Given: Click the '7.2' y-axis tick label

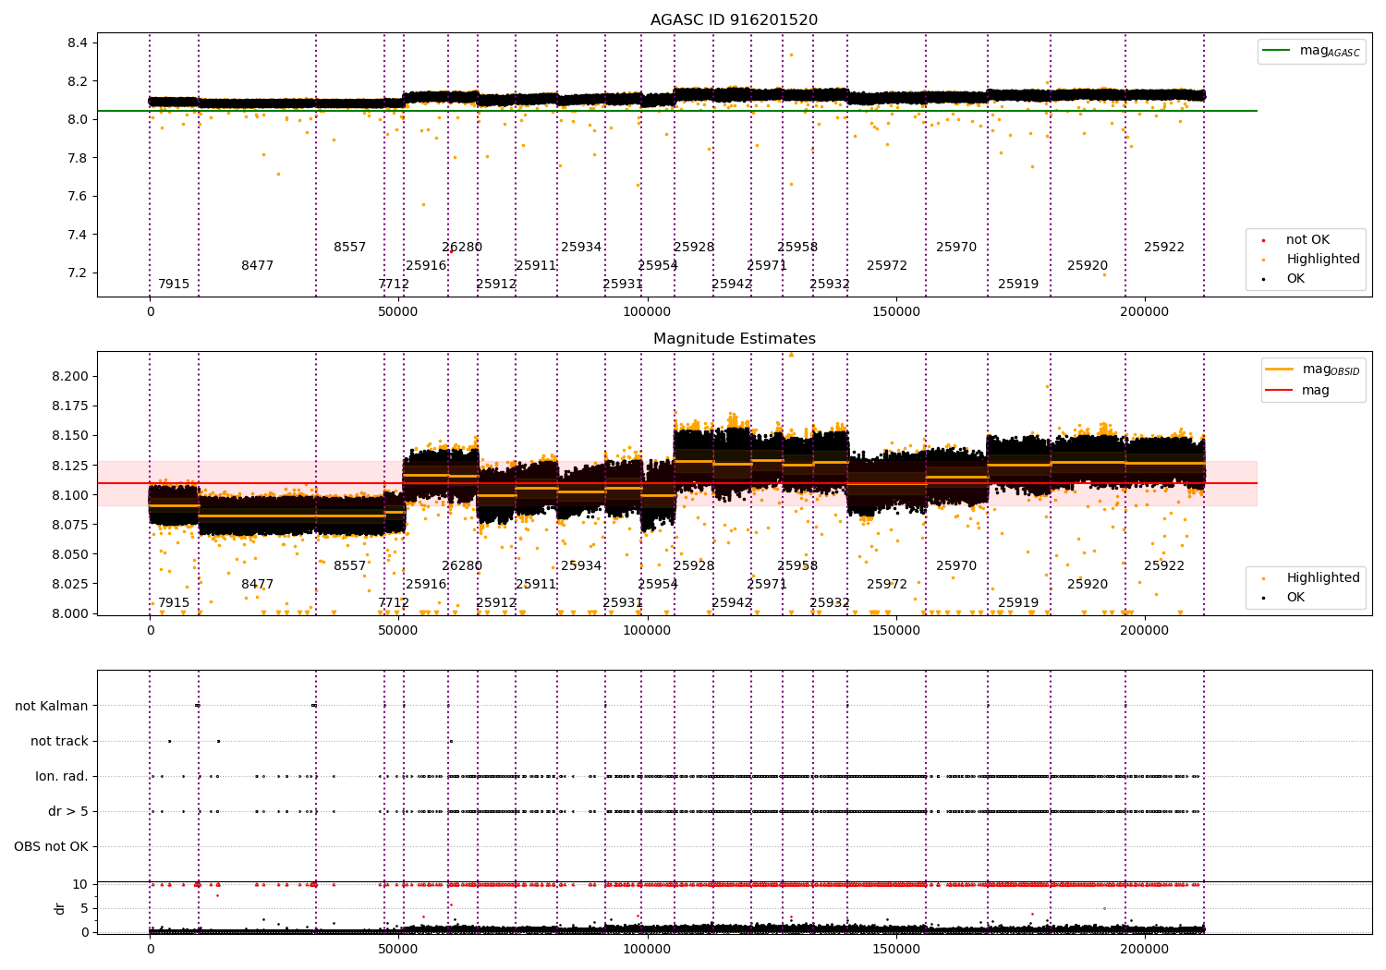Looking at the screenshot, I should pyautogui.click(x=78, y=273).
